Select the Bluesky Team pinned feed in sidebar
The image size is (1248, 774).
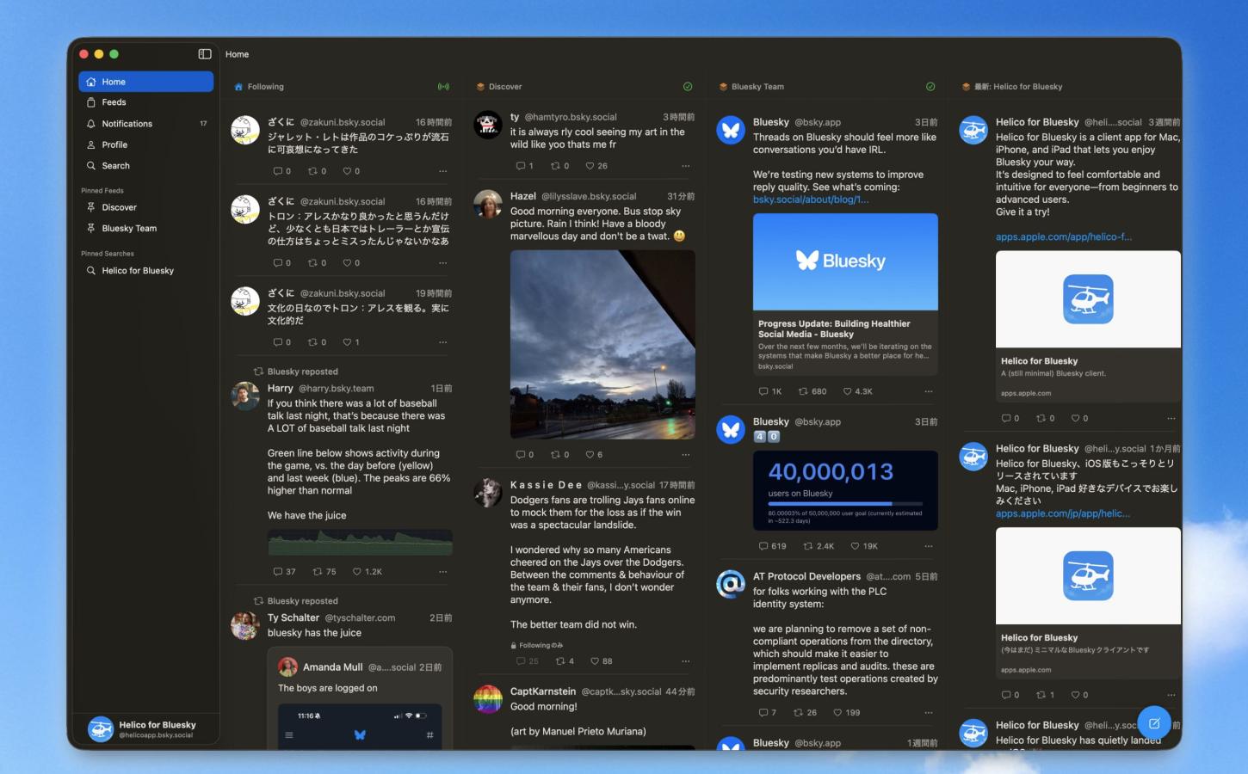pos(146,229)
